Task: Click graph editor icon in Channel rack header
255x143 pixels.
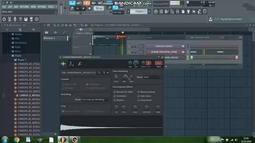Action: coord(240,37)
